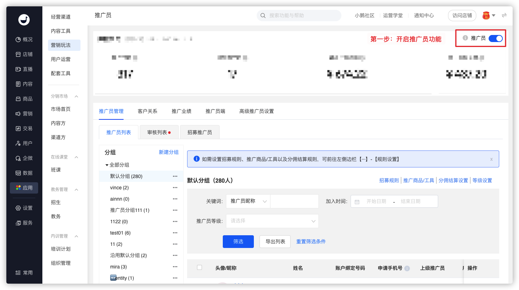
Task: Click the 设置 settings gear icon
Action: (x=18, y=208)
